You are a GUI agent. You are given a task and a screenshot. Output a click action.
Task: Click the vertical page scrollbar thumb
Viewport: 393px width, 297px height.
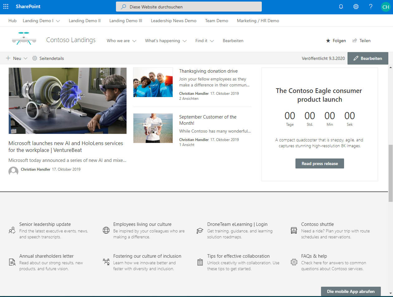[x=391, y=173]
